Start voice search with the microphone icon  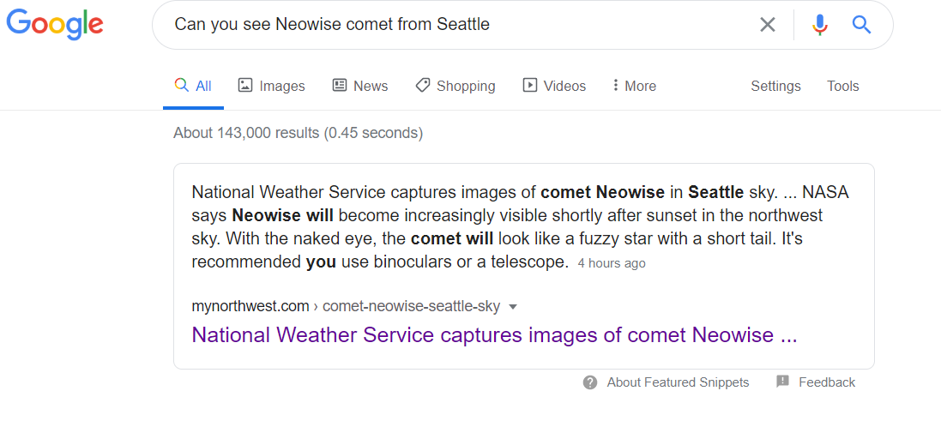[x=820, y=25]
